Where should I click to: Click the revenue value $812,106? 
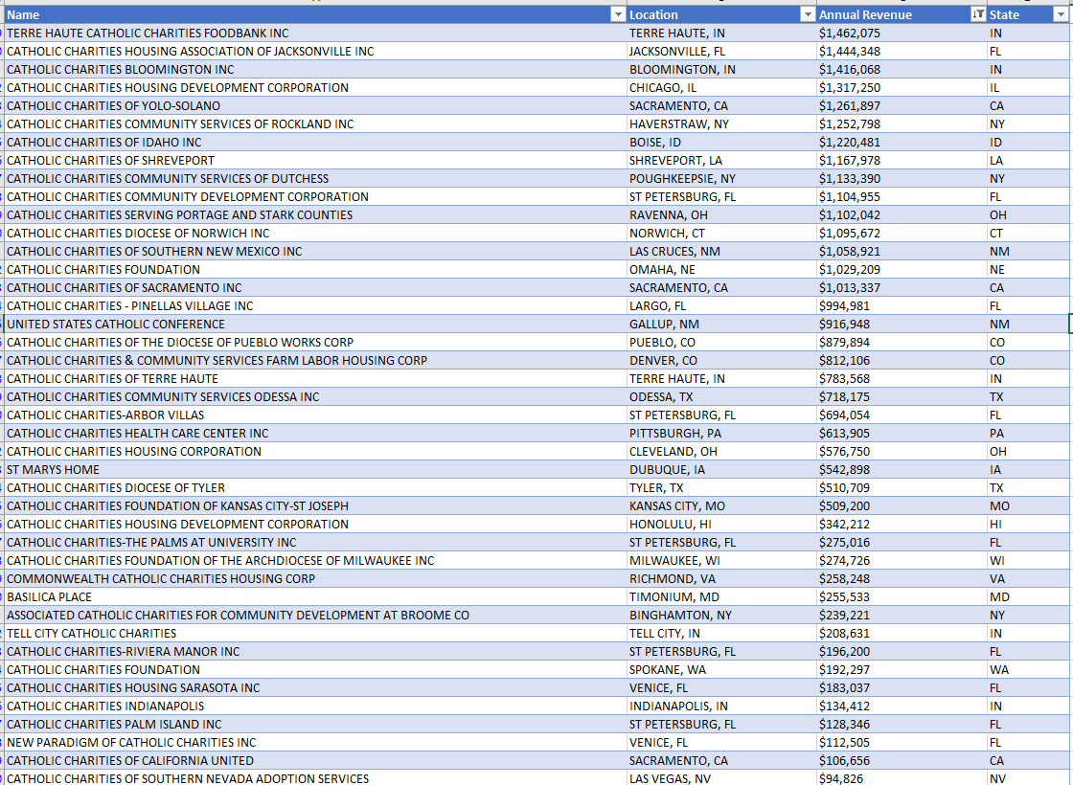click(902, 360)
